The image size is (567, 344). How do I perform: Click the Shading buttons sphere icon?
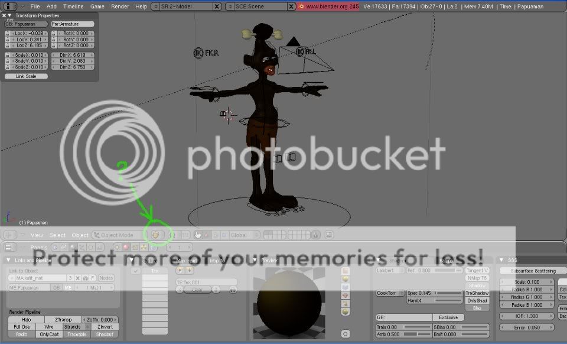pos(73,248)
